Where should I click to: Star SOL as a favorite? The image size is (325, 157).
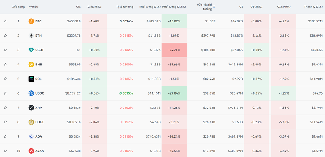click(x=6, y=79)
